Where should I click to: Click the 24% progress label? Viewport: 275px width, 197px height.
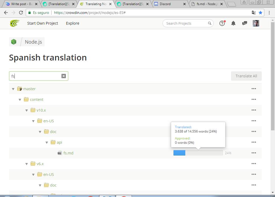coord(228,153)
